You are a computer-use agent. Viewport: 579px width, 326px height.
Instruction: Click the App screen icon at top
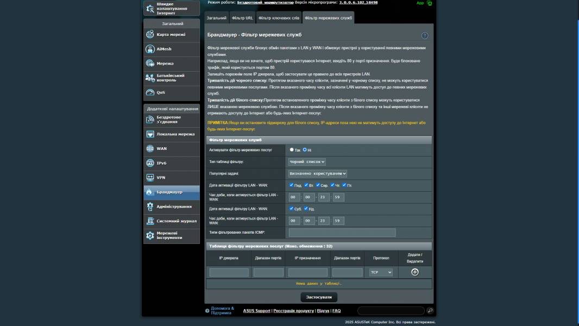[x=430, y=3]
